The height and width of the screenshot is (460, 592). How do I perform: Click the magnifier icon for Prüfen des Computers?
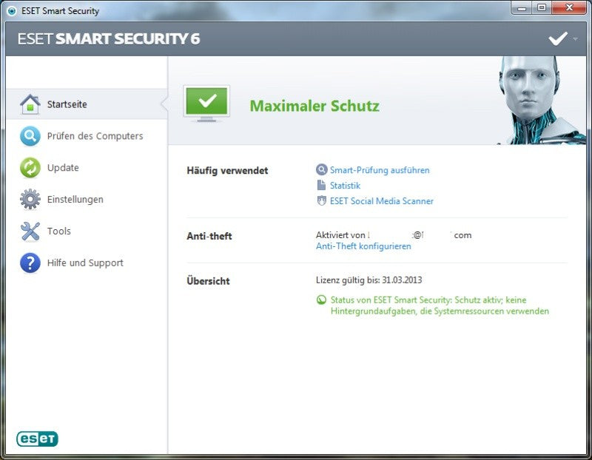point(30,136)
